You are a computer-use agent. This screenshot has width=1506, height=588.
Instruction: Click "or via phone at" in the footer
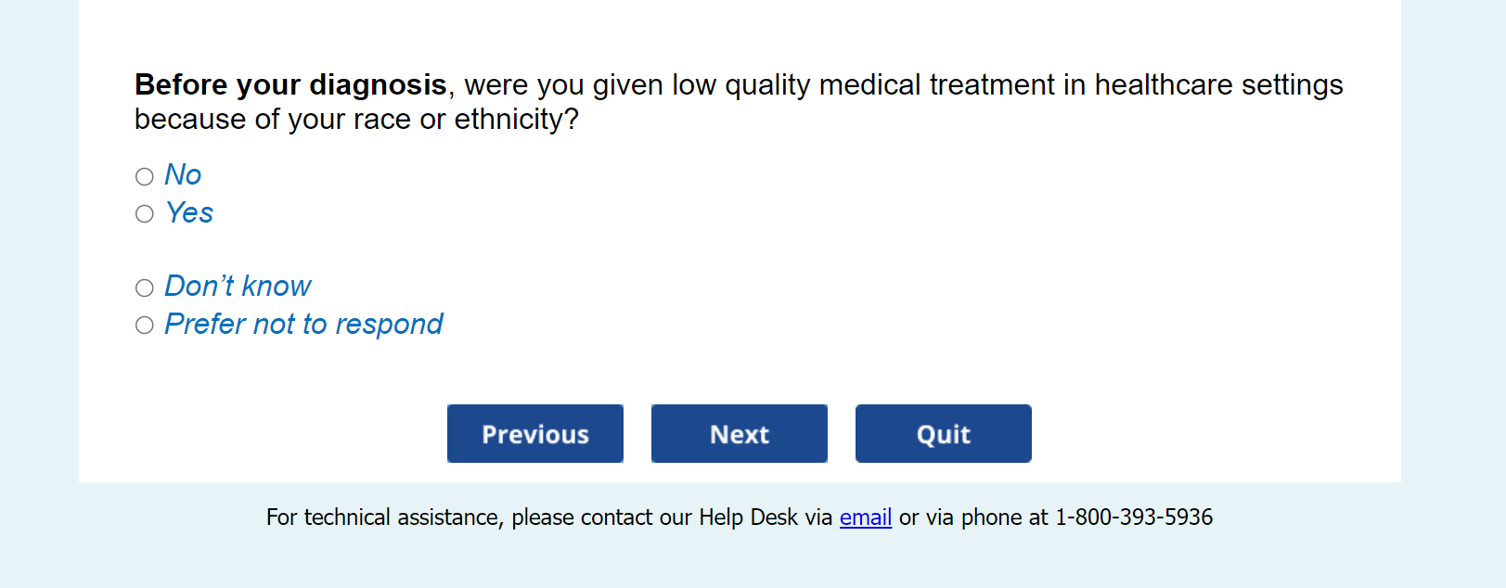(x=972, y=518)
